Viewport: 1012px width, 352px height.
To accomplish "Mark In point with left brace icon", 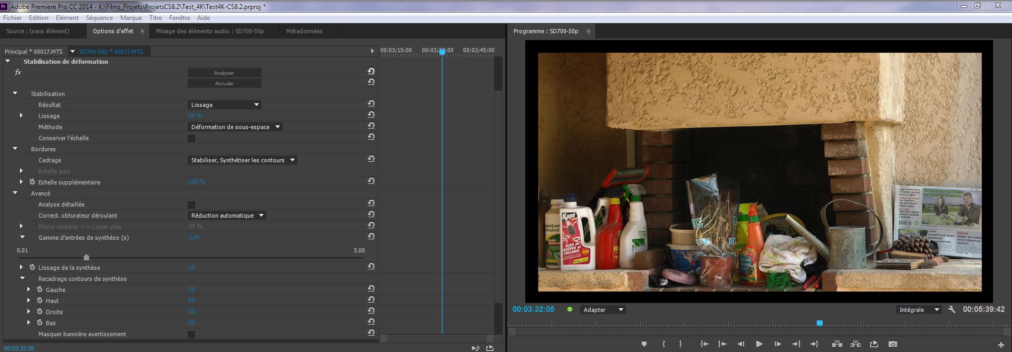I will tap(663, 344).
